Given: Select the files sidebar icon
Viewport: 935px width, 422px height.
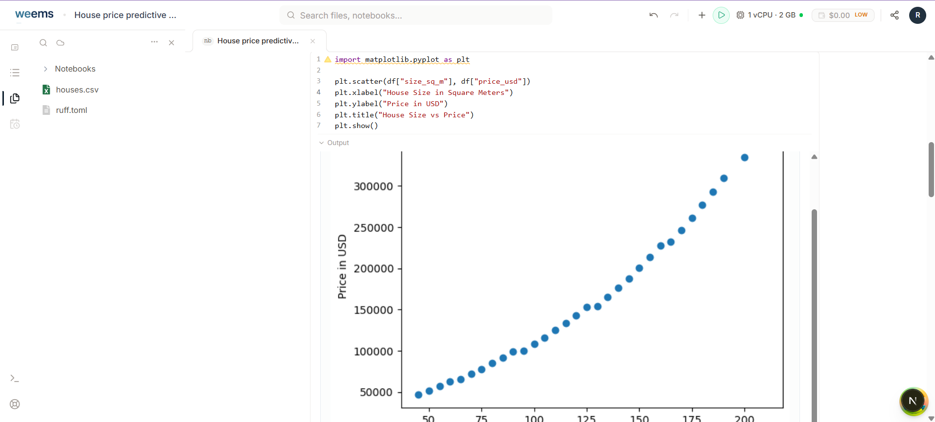Looking at the screenshot, I should (x=15, y=98).
